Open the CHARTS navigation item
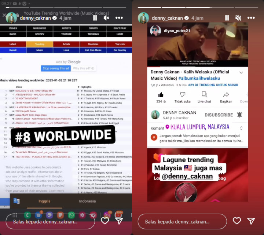Image resolution: width=264 pixels, height=235 pixels. tap(93, 28)
